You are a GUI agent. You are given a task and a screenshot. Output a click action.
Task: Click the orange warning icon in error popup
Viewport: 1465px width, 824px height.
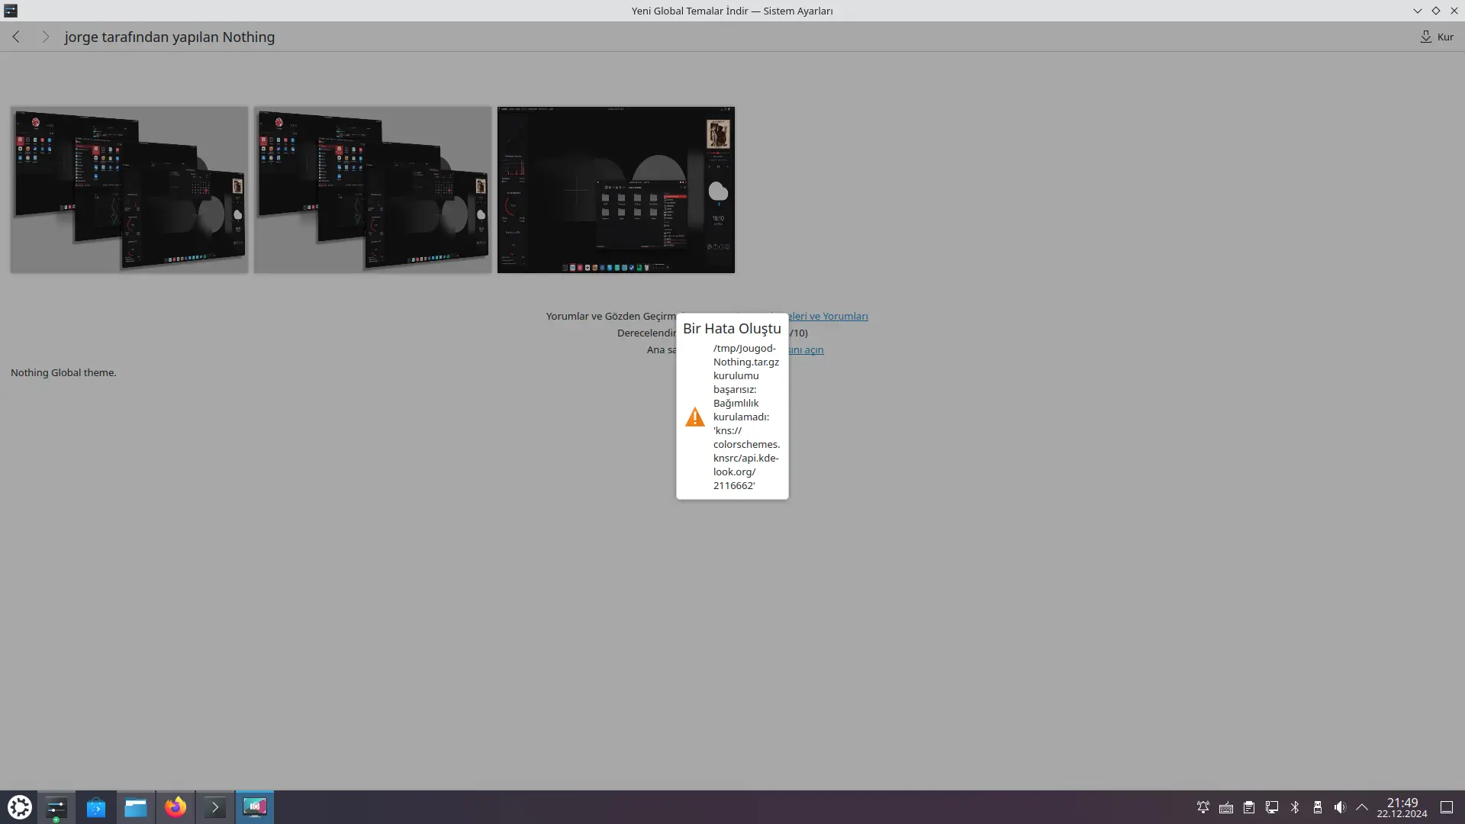pos(695,417)
